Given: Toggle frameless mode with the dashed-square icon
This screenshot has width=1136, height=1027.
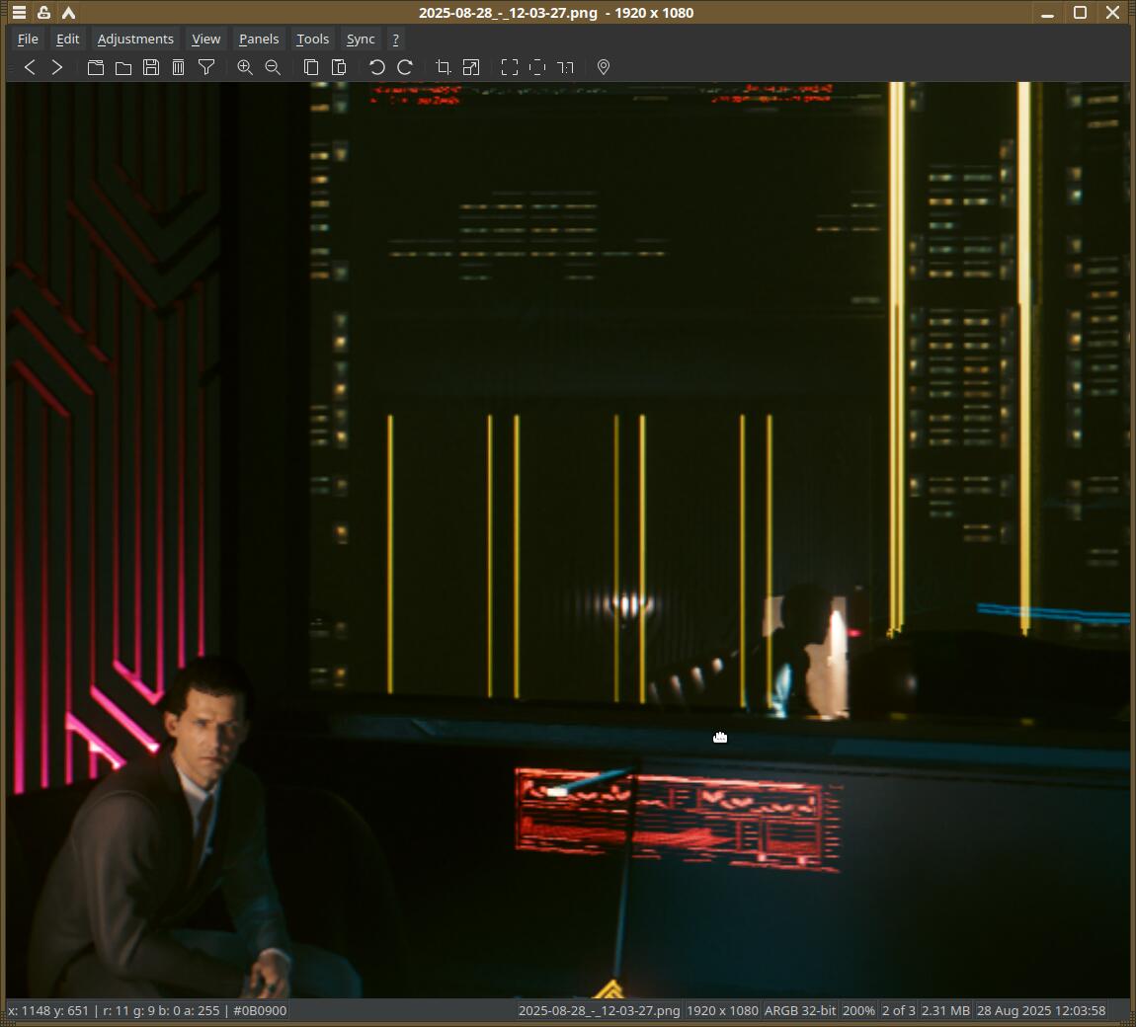Looking at the screenshot, I should (536, 67).
